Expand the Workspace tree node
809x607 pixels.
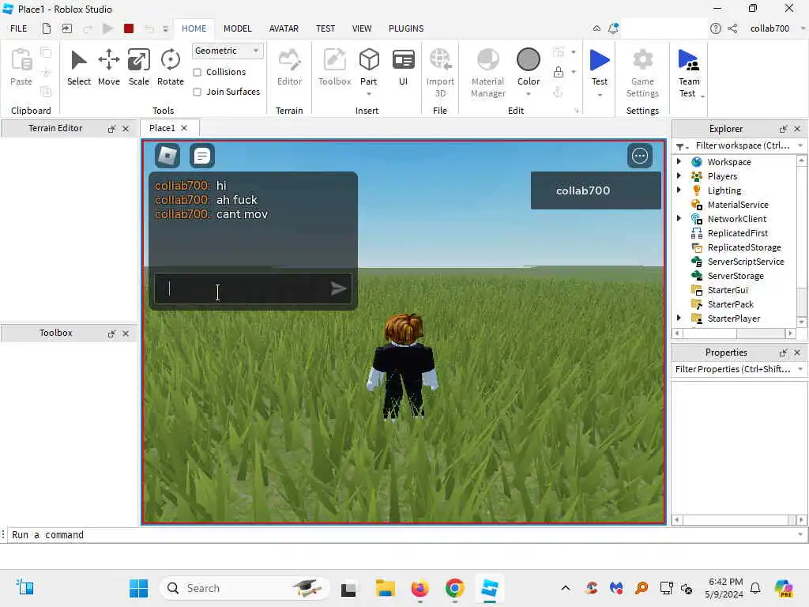click(x=679, y=161)
